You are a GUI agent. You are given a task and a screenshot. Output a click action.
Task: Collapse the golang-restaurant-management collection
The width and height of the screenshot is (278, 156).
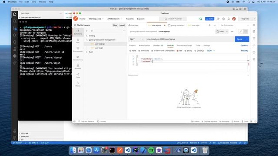tap(87, 40)
